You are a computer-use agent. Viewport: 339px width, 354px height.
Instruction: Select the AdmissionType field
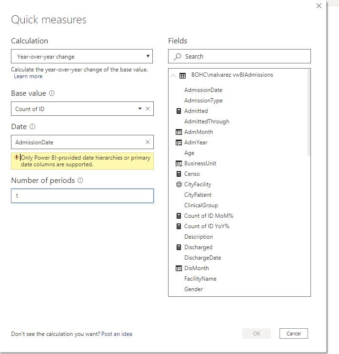(203, 101)
